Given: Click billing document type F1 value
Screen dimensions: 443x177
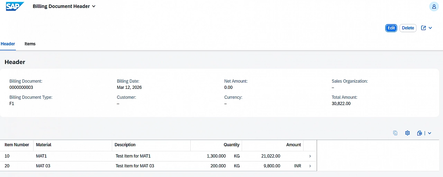Looking at the screenshot, I should (12, 104).
